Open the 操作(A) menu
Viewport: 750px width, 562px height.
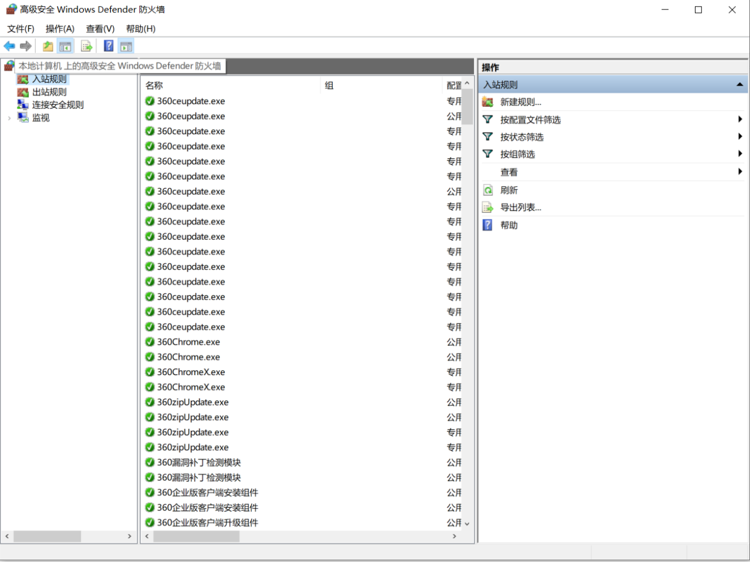tap(60, 29)
